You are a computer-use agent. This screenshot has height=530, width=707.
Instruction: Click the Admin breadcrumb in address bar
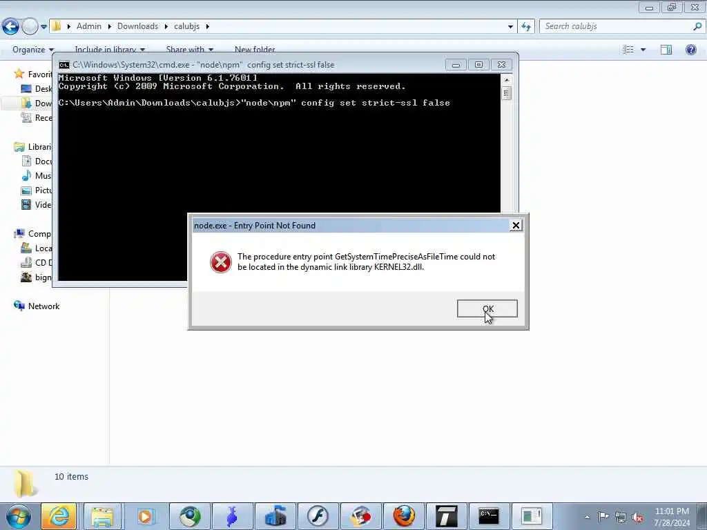pos(89,26)
